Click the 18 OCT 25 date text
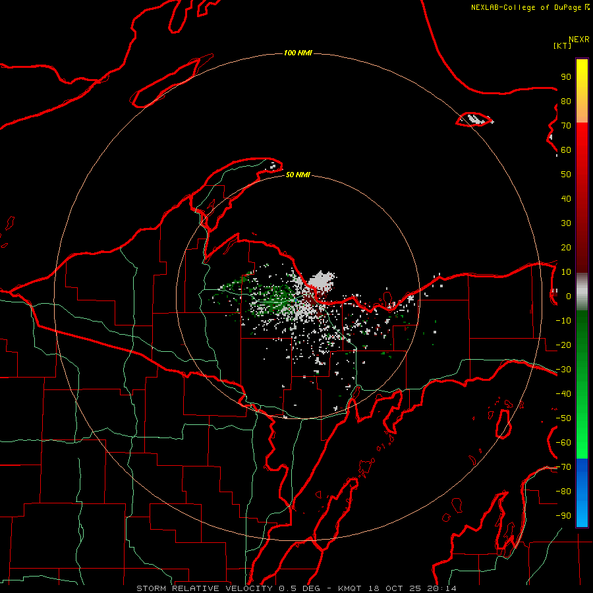The image size is (593, 593). point(395,588)
